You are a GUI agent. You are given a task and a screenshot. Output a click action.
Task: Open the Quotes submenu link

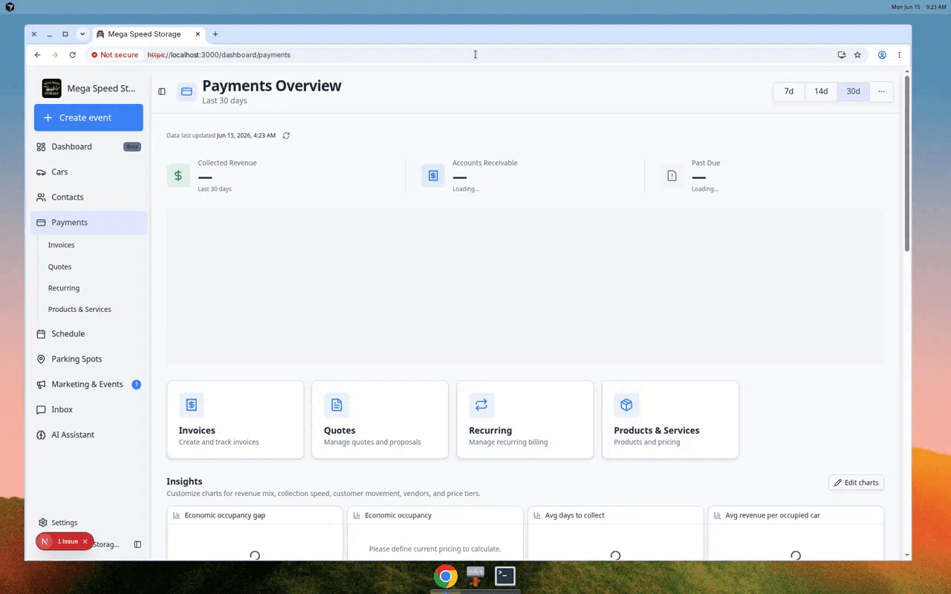(x=59, y=267)
